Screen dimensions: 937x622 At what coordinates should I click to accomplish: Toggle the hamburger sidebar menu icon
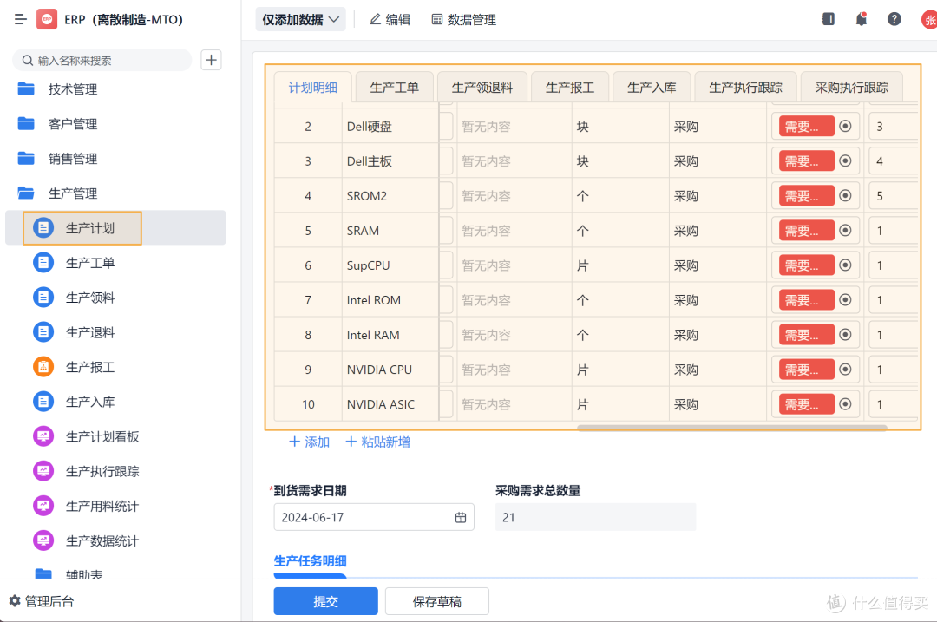point(20,20)
